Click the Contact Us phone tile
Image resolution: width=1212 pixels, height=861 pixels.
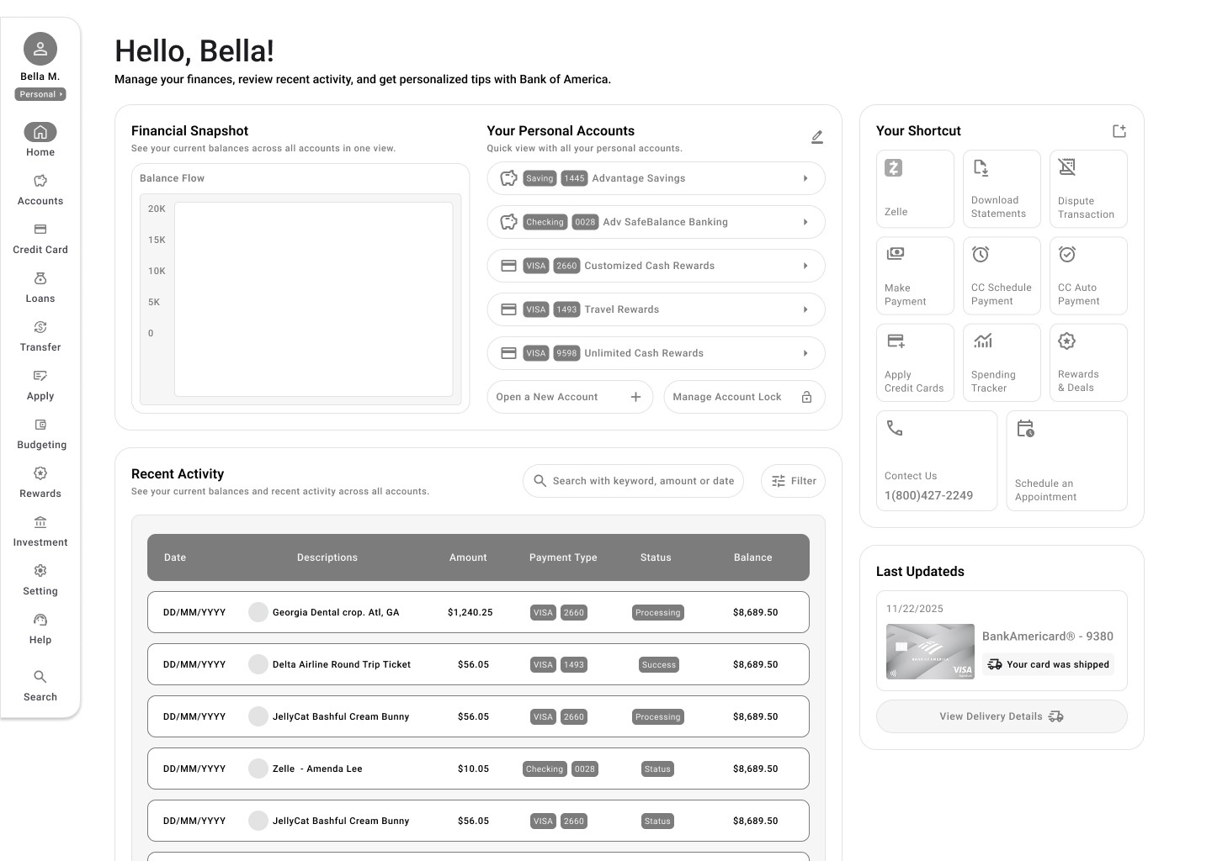[x=937, y=461]
